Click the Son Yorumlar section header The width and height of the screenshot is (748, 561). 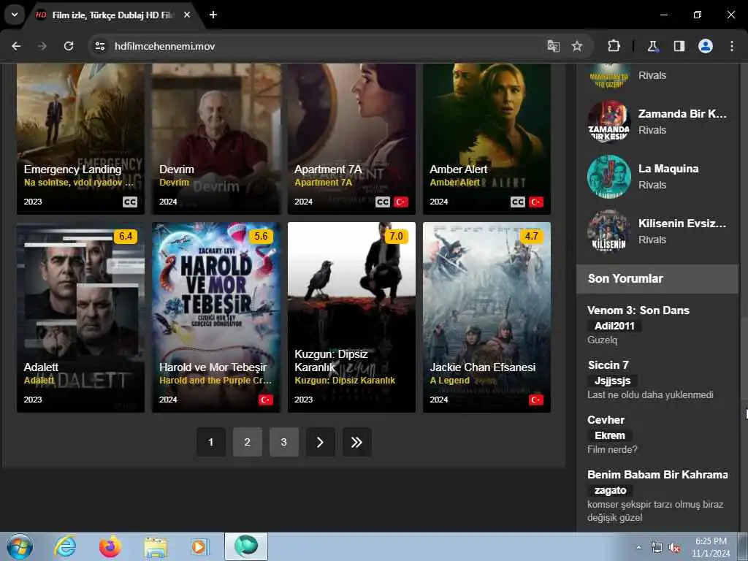pyautogui.click(x=657, y=278)
